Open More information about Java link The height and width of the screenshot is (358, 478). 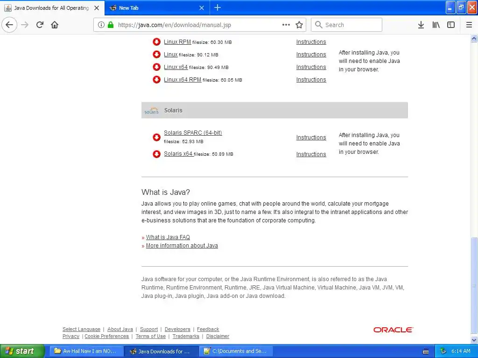coord(182,245)
